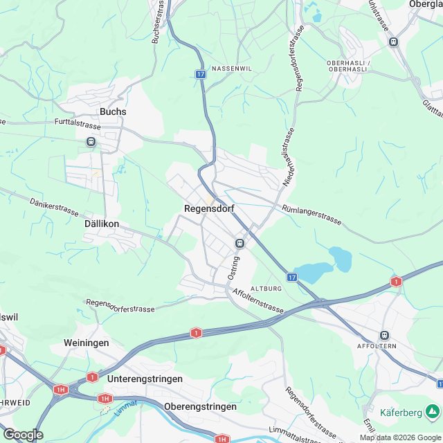Image resolution: width=443 pixels, height=443 pixels.
Task: Click the Affolternstrasse street label
Action: 258,301
